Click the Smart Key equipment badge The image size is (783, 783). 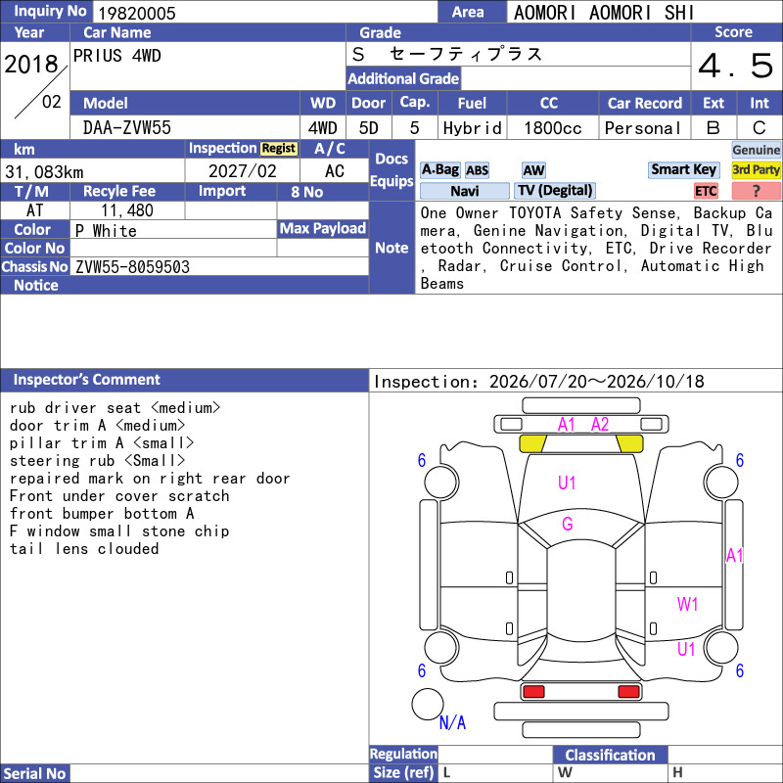(x=683, y=169)
